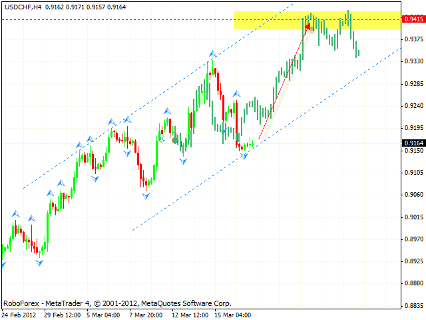This screenshot has height=320, width=426.
Task: Click the 0.9164 current price label
Action: pyautogui.click(x=413, y=143)
